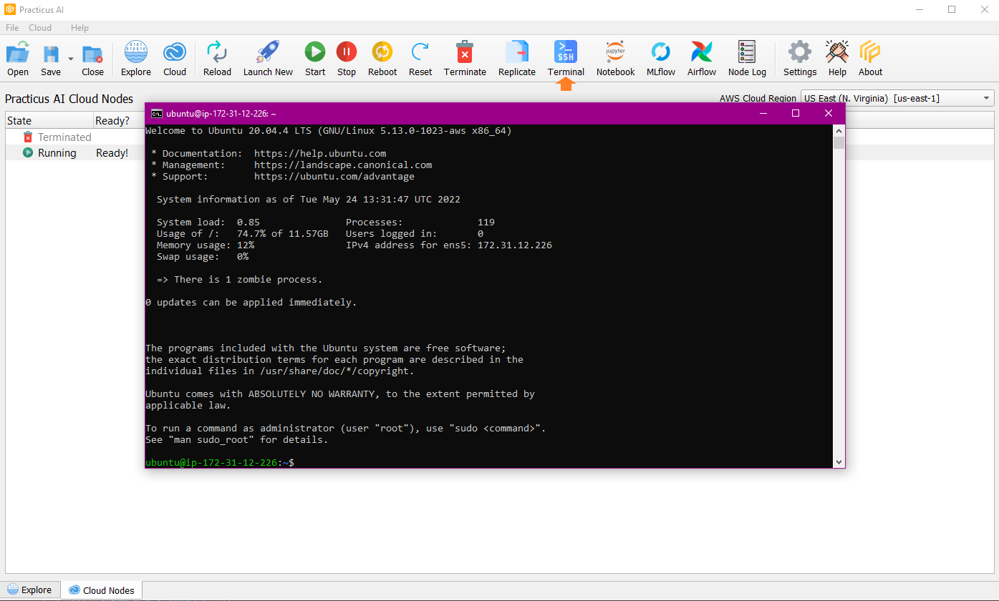
Task: Reload the node list
Action: coord(217,57)
